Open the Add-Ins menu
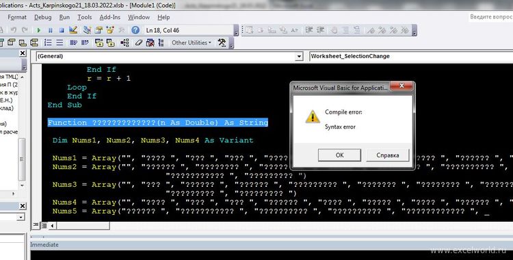This screenshot has height=260, width=513. tap(110, 17)
